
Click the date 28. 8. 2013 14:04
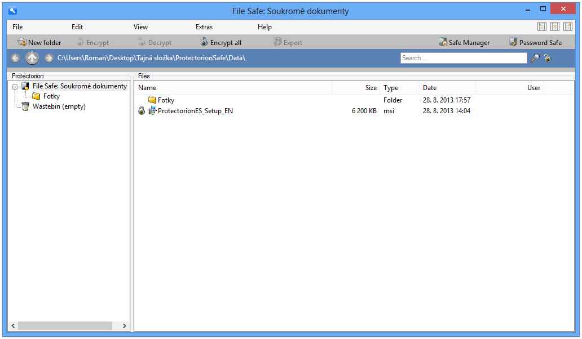click(x=447, y=111)
